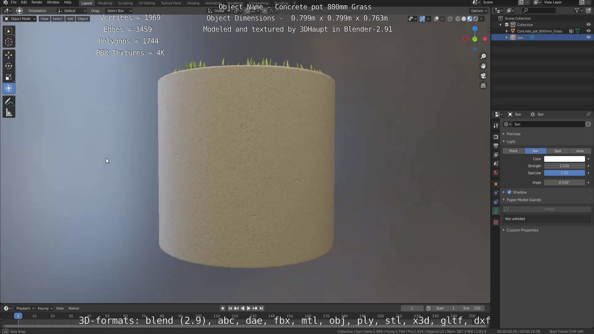The image size is (594, 334).
Task: Set light type to Point
Action: [x=514, y=151]
